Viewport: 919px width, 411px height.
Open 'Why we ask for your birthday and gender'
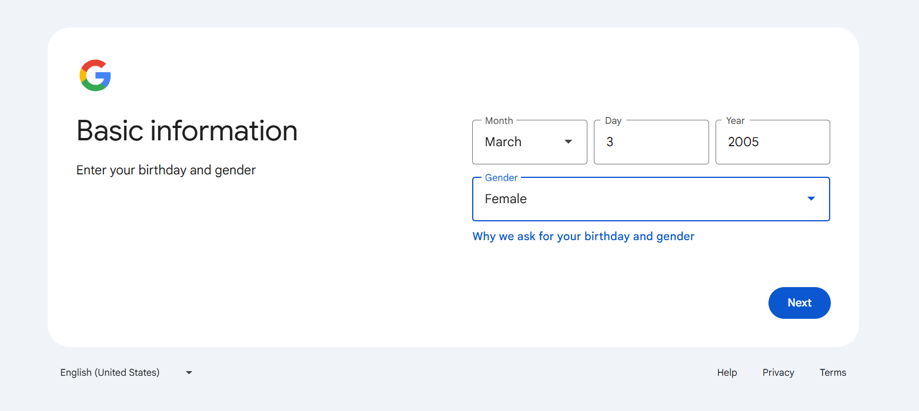click(x=583, y=237)
